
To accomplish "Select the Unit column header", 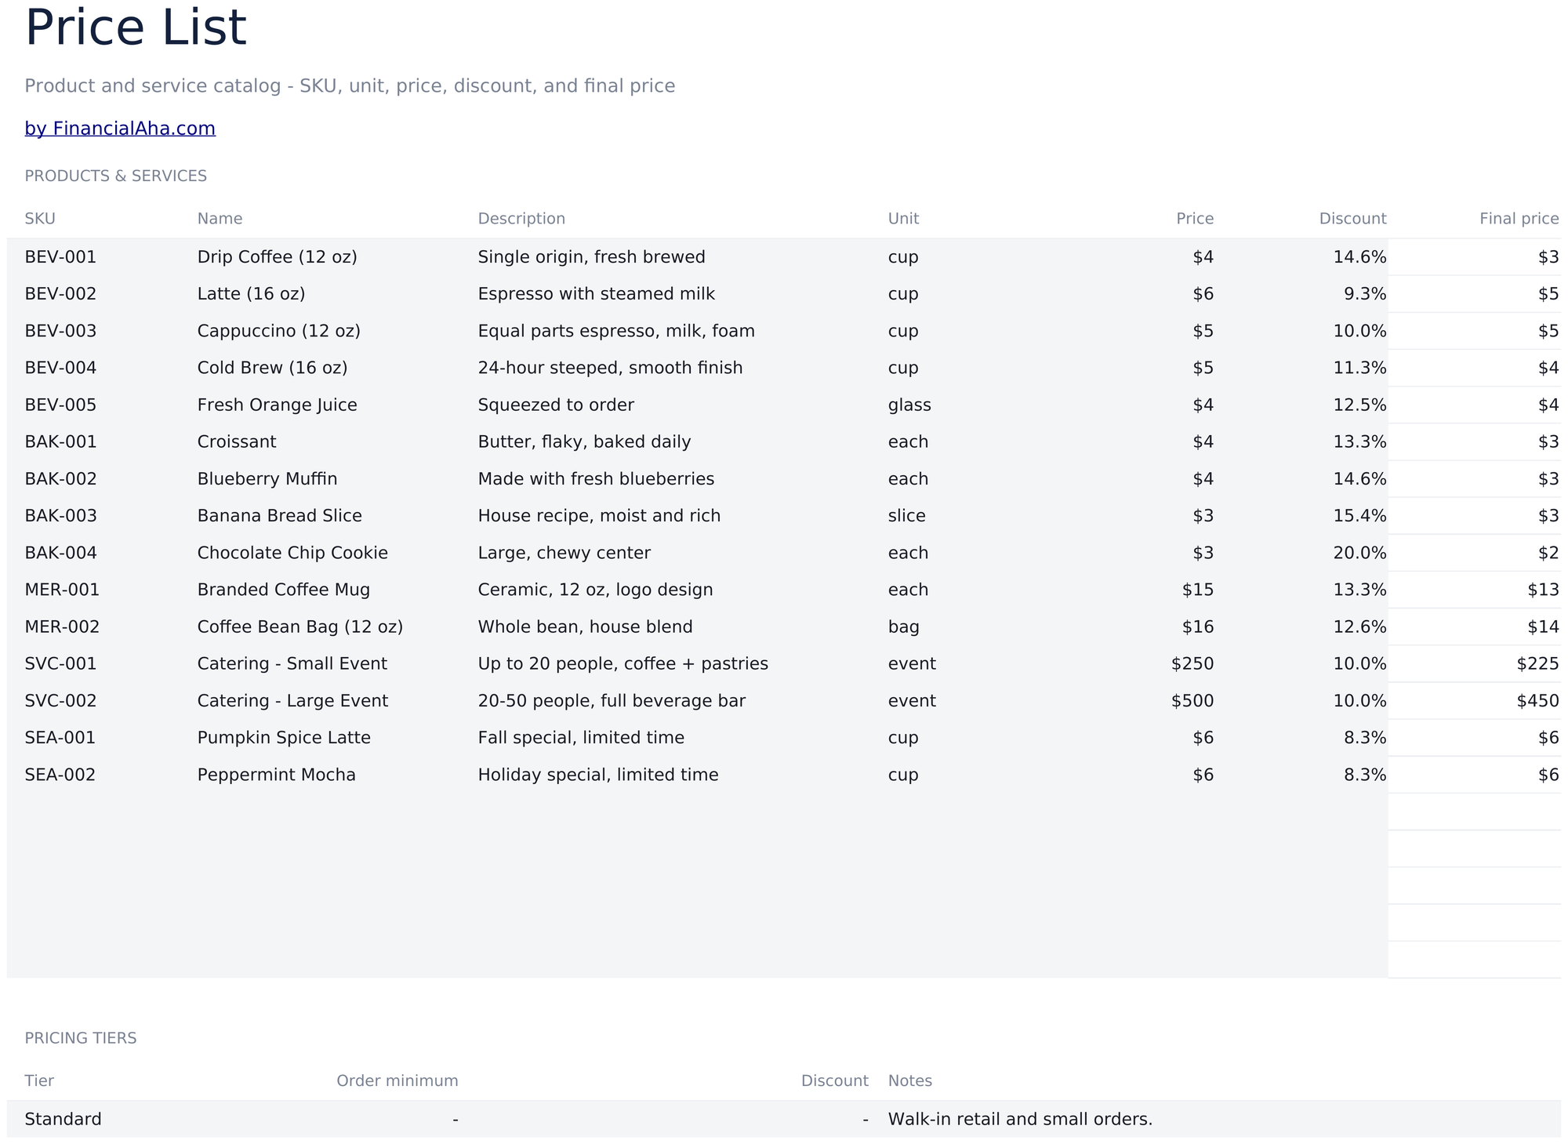I will (x=903, y=219).
